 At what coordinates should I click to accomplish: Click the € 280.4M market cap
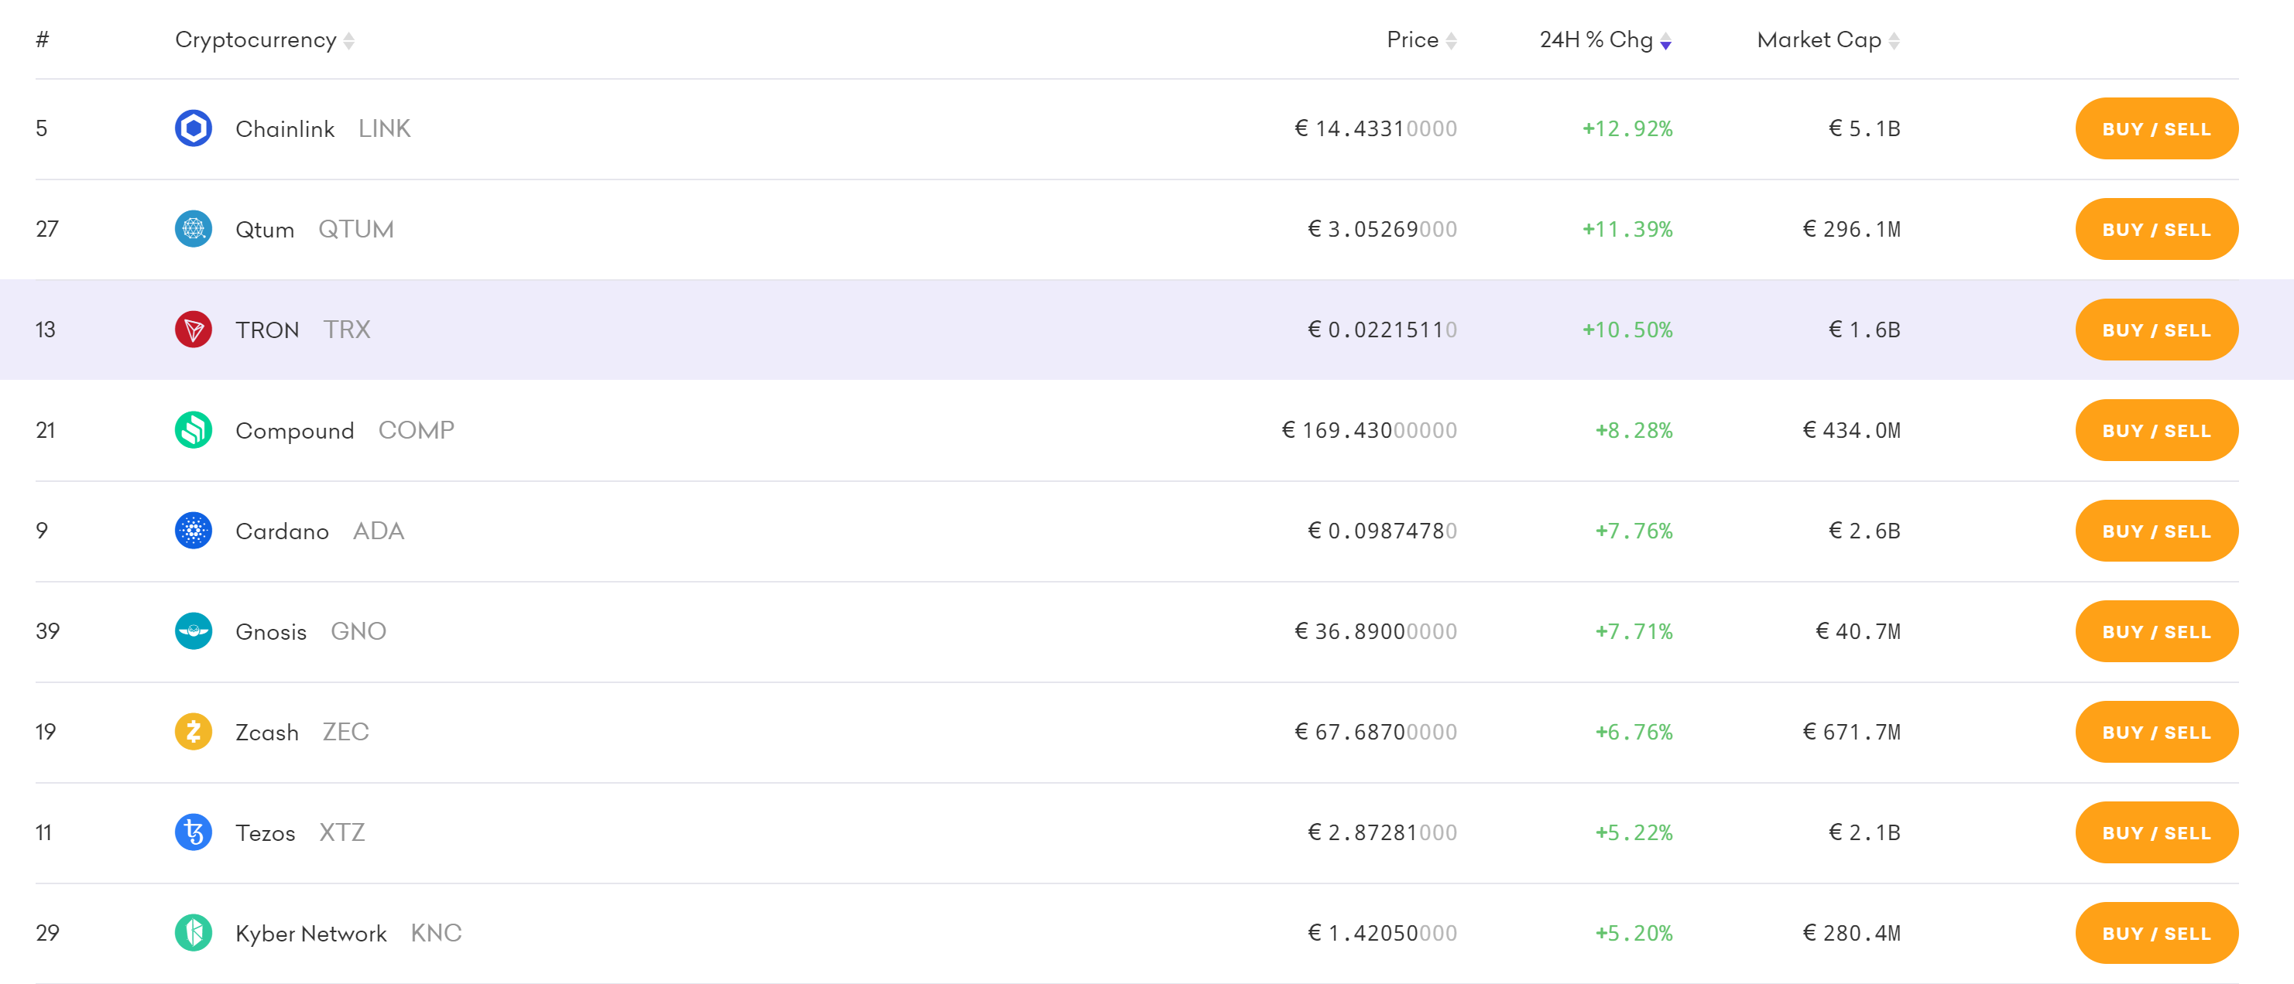click(1852, 933)
